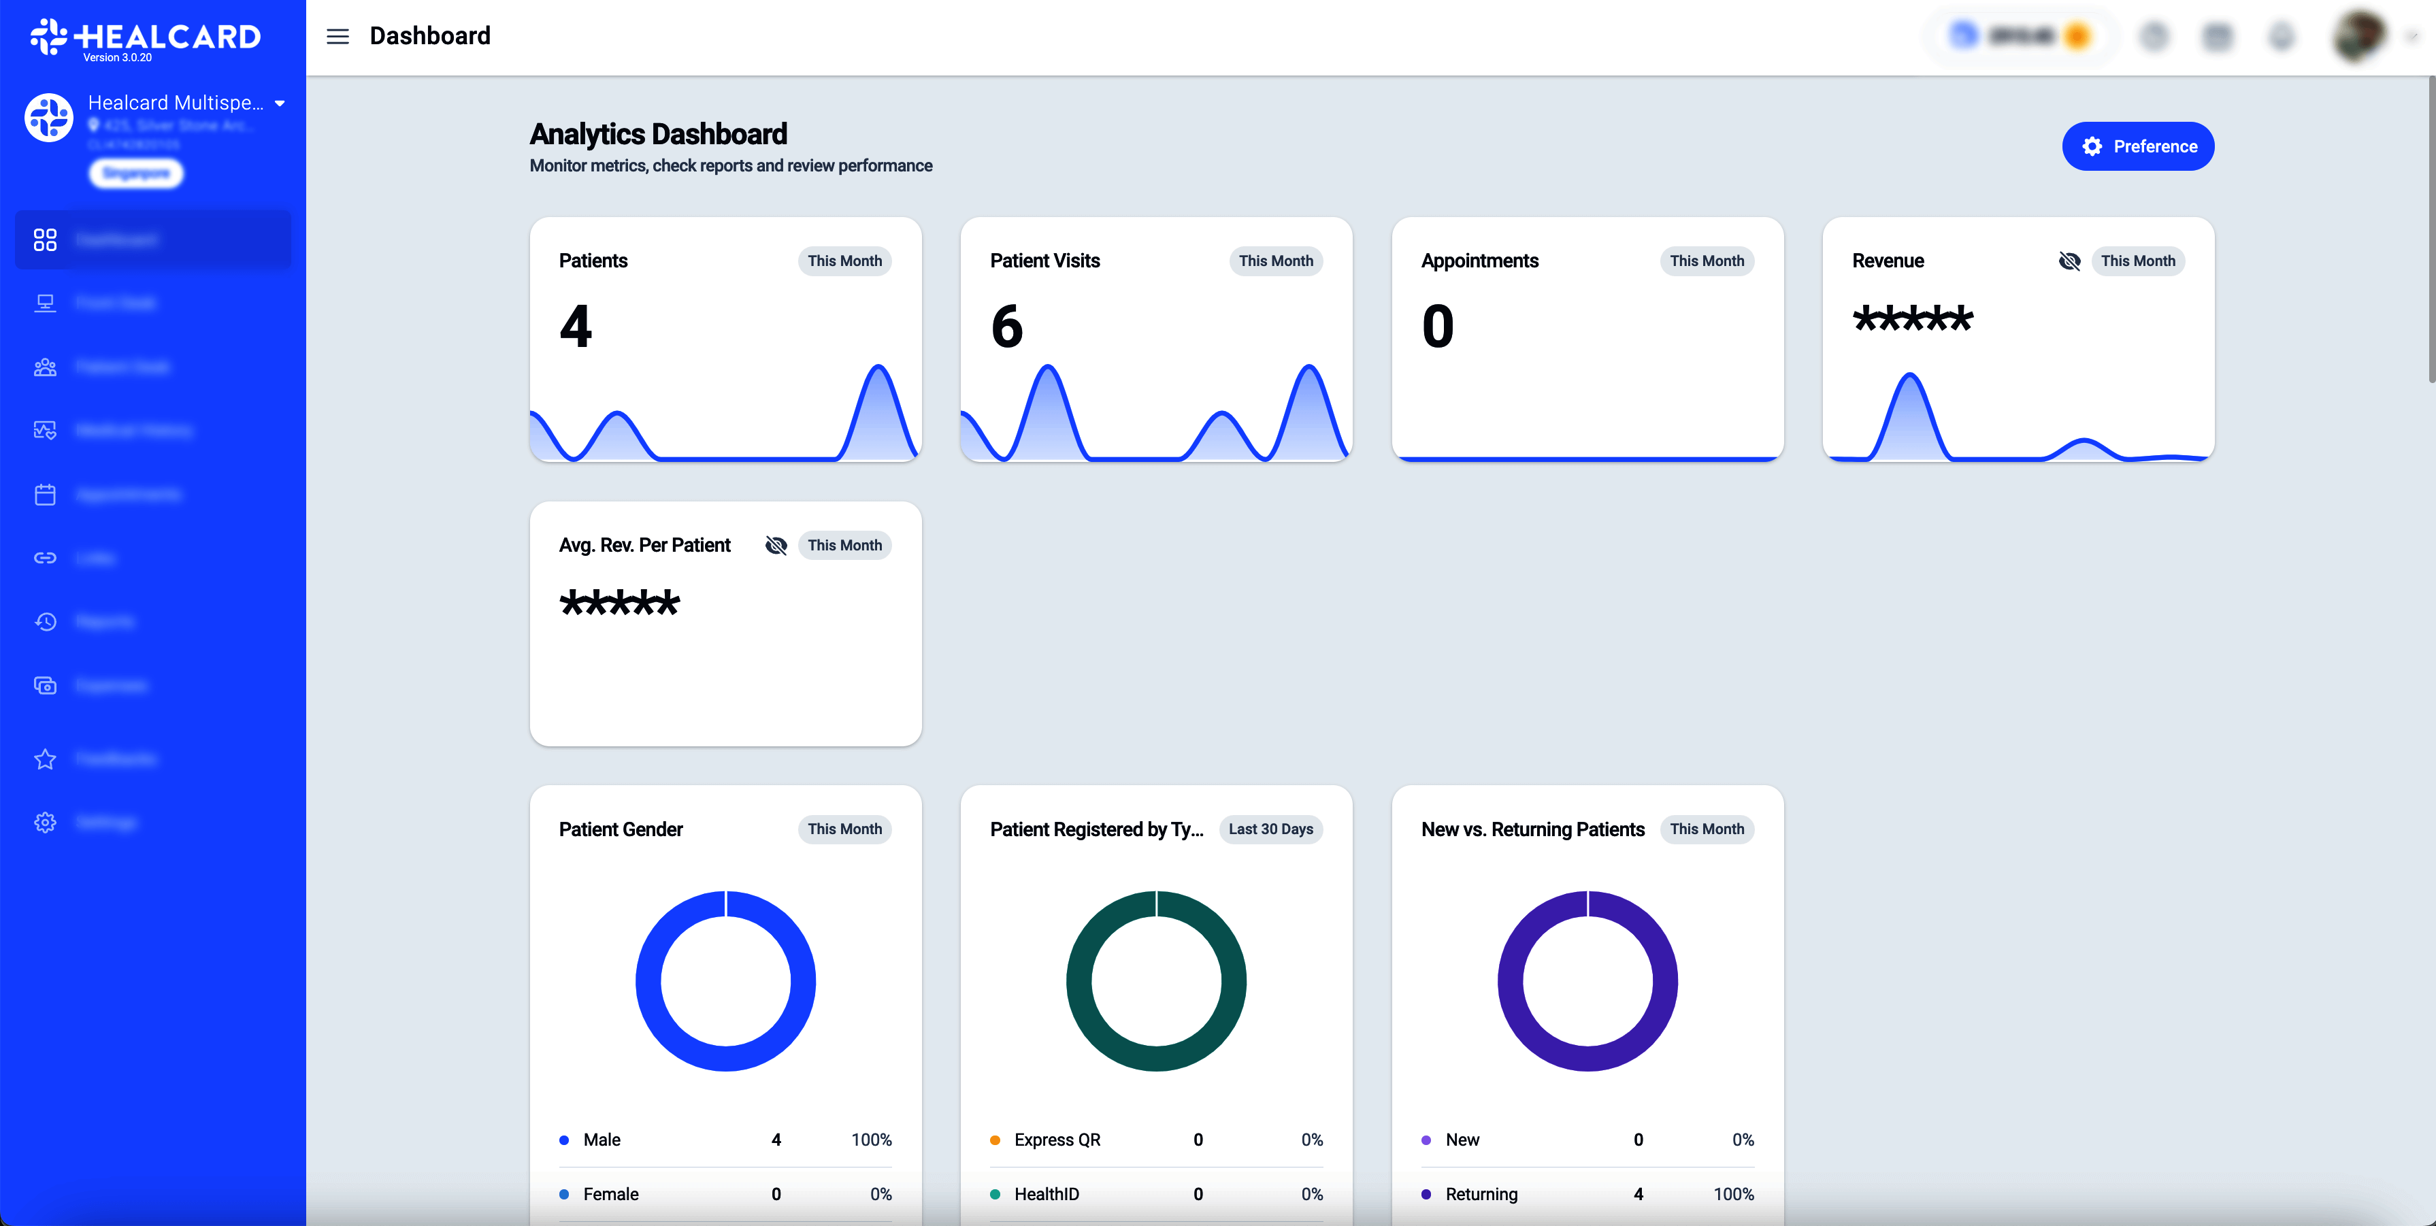This screenshot has width=2436, height=1226.
Task: Expand the Healcard Multispe... clinic dropdown arrow
Action: tap(280, 103)
